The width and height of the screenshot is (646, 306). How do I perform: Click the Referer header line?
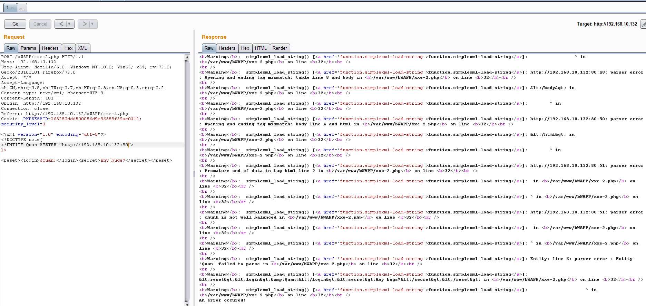[65, 114]
